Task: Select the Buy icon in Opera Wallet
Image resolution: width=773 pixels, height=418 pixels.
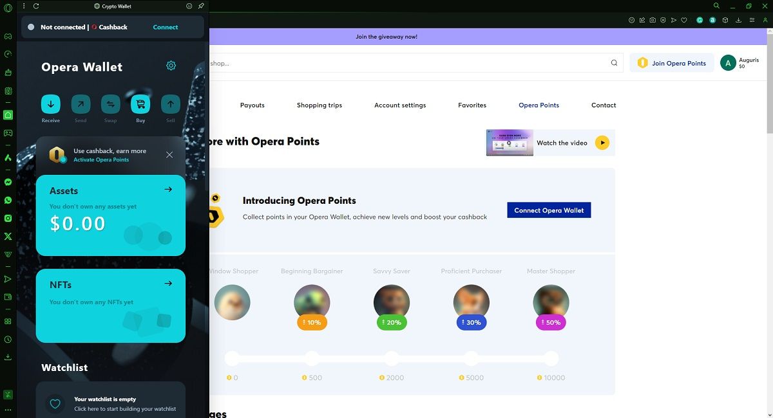Action: 140,105
